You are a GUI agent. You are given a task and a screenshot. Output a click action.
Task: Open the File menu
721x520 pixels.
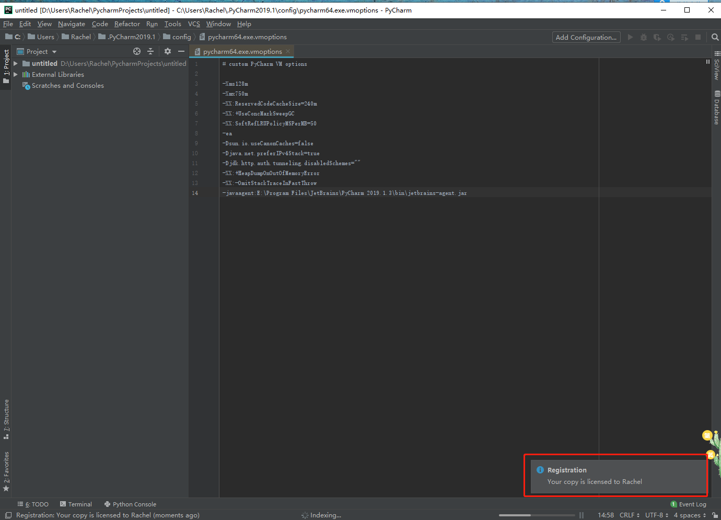[8, 24]
